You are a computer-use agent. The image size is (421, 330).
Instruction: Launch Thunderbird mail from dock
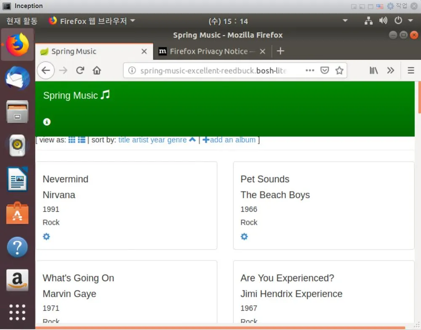coord(17,78)
